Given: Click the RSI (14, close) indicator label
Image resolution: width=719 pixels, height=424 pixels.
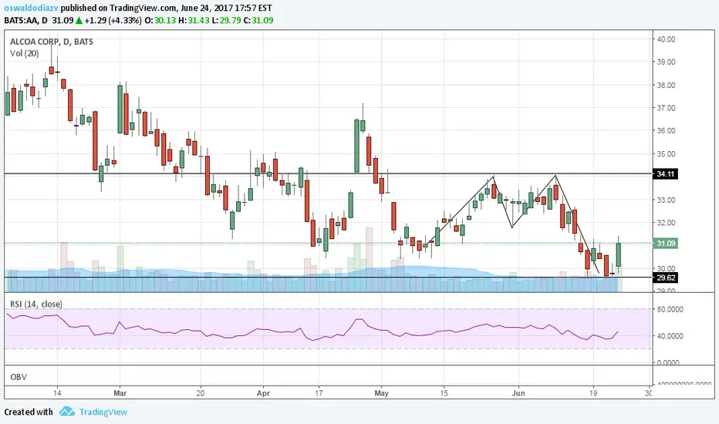Looking at the screenshot, I should 36,304.
